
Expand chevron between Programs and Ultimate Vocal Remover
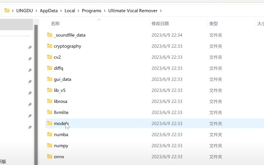[x=105, y=11]
